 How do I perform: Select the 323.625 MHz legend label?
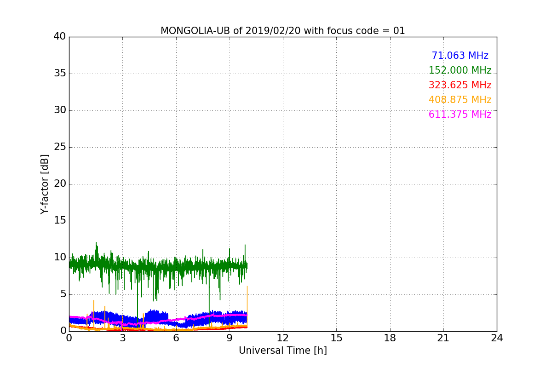[x=460, y=85]
